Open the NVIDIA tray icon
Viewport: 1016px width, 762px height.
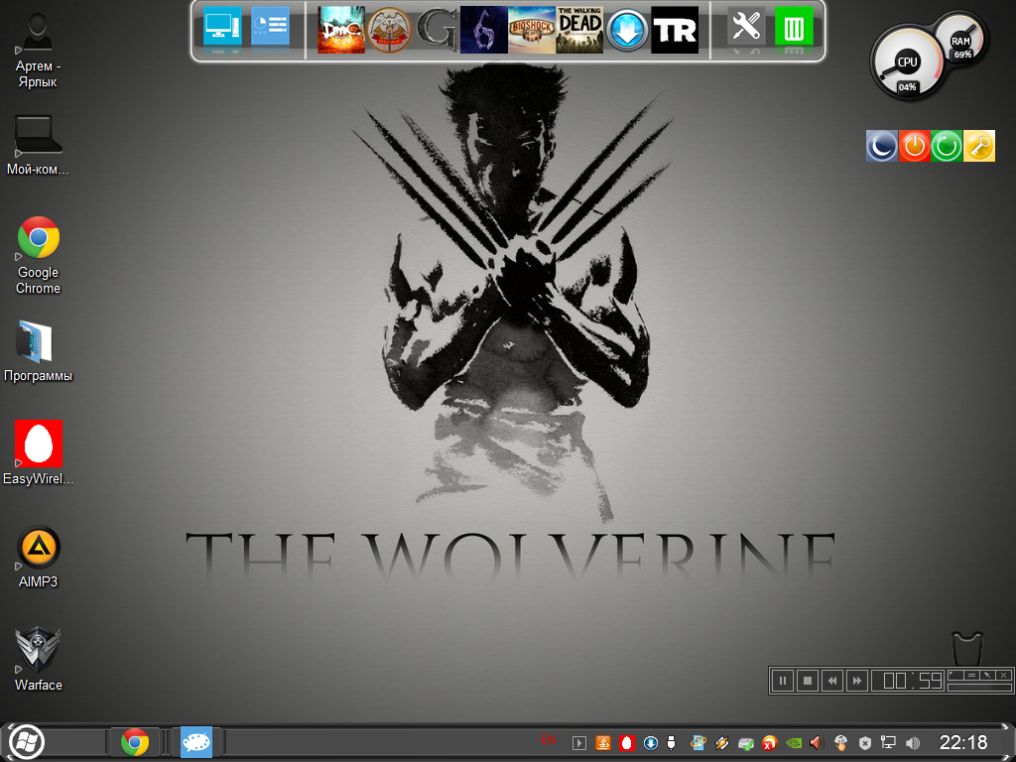pyautogui.click(x=794, y=743)
